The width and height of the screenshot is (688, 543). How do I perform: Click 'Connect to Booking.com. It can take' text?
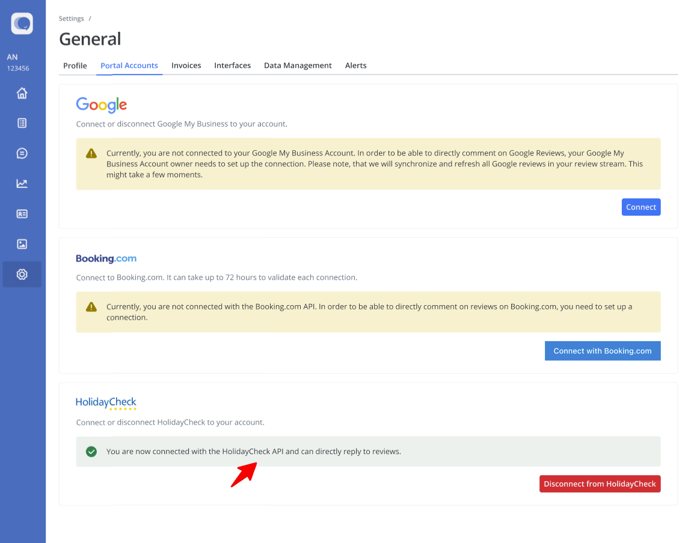pos(217,278)
